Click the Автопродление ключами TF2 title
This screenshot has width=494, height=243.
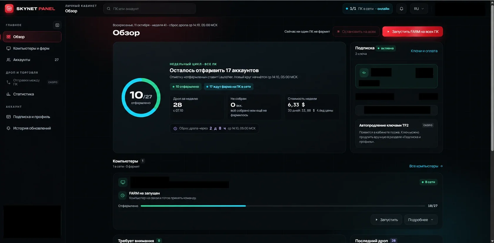click(384, 125)
